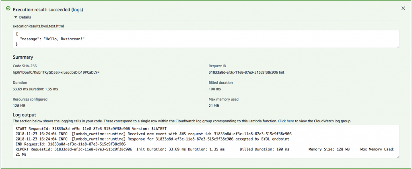The image size is (412, 169).
Task: Click the green success checkmark icon
Action: pyautogui.click(x=8, y=8)
